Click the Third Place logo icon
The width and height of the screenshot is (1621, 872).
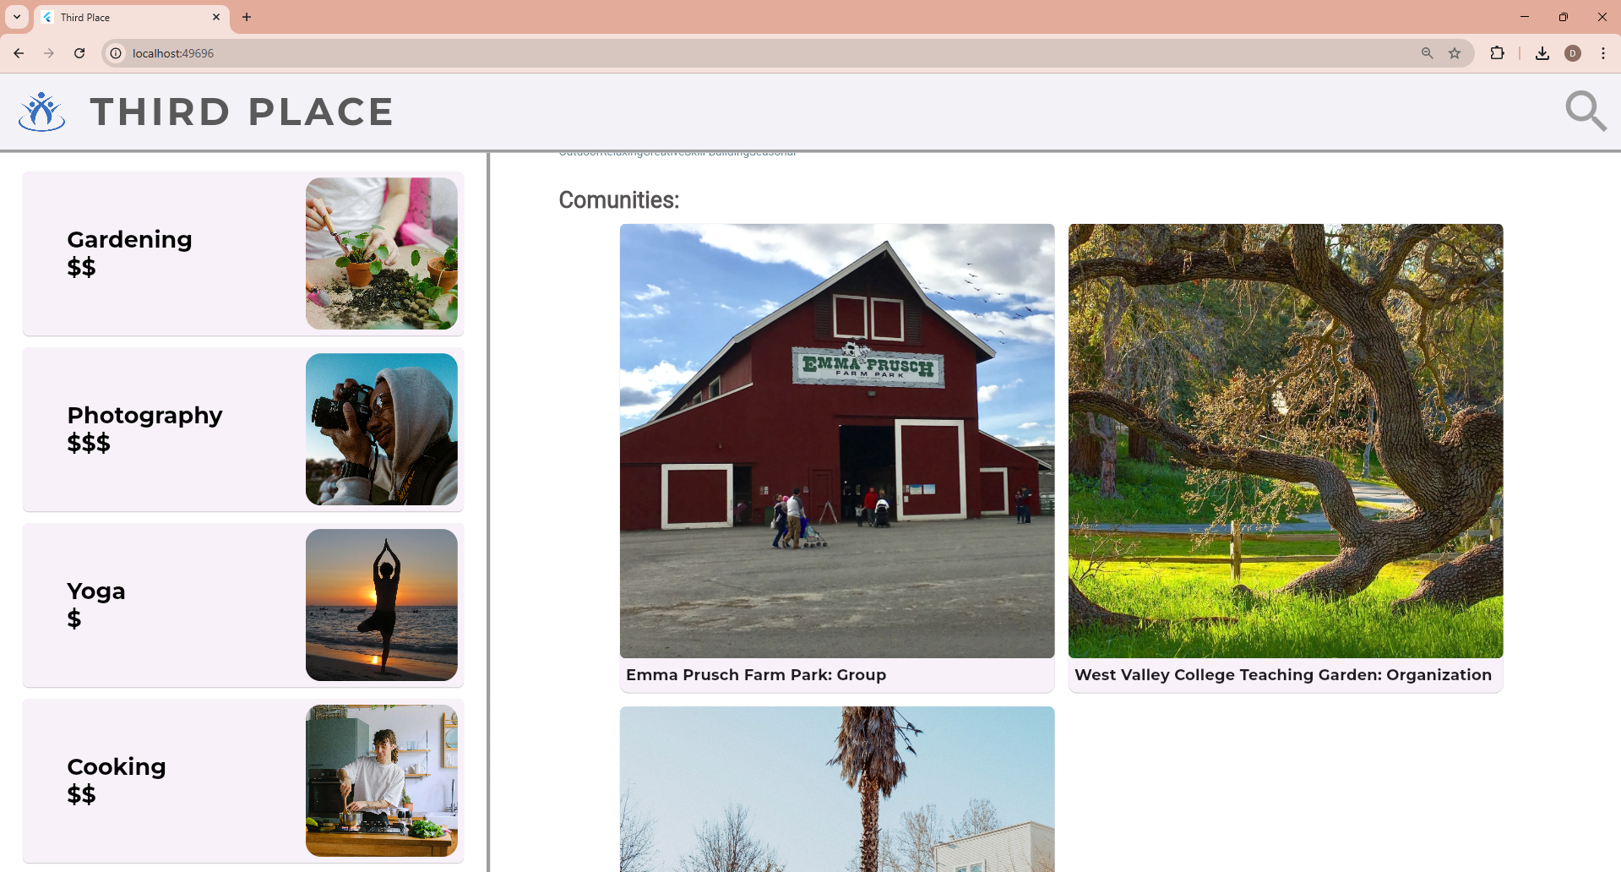pyautogui.click(x=41, y=112)
